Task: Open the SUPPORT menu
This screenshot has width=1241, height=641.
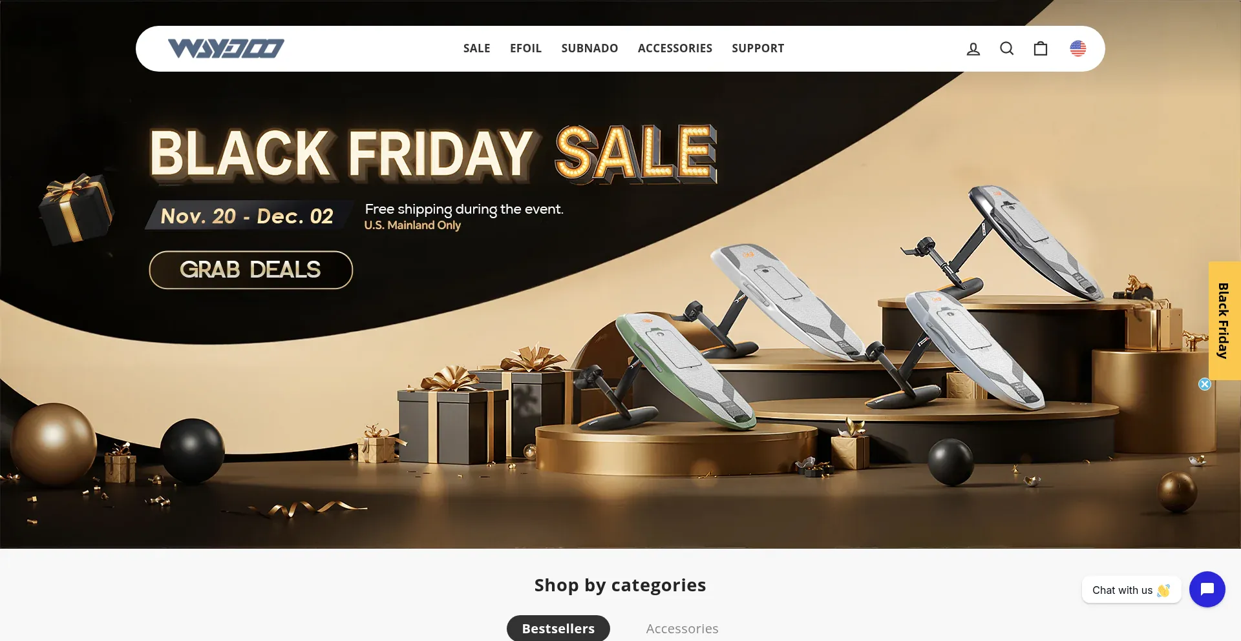Action: [x=758, y=48]
